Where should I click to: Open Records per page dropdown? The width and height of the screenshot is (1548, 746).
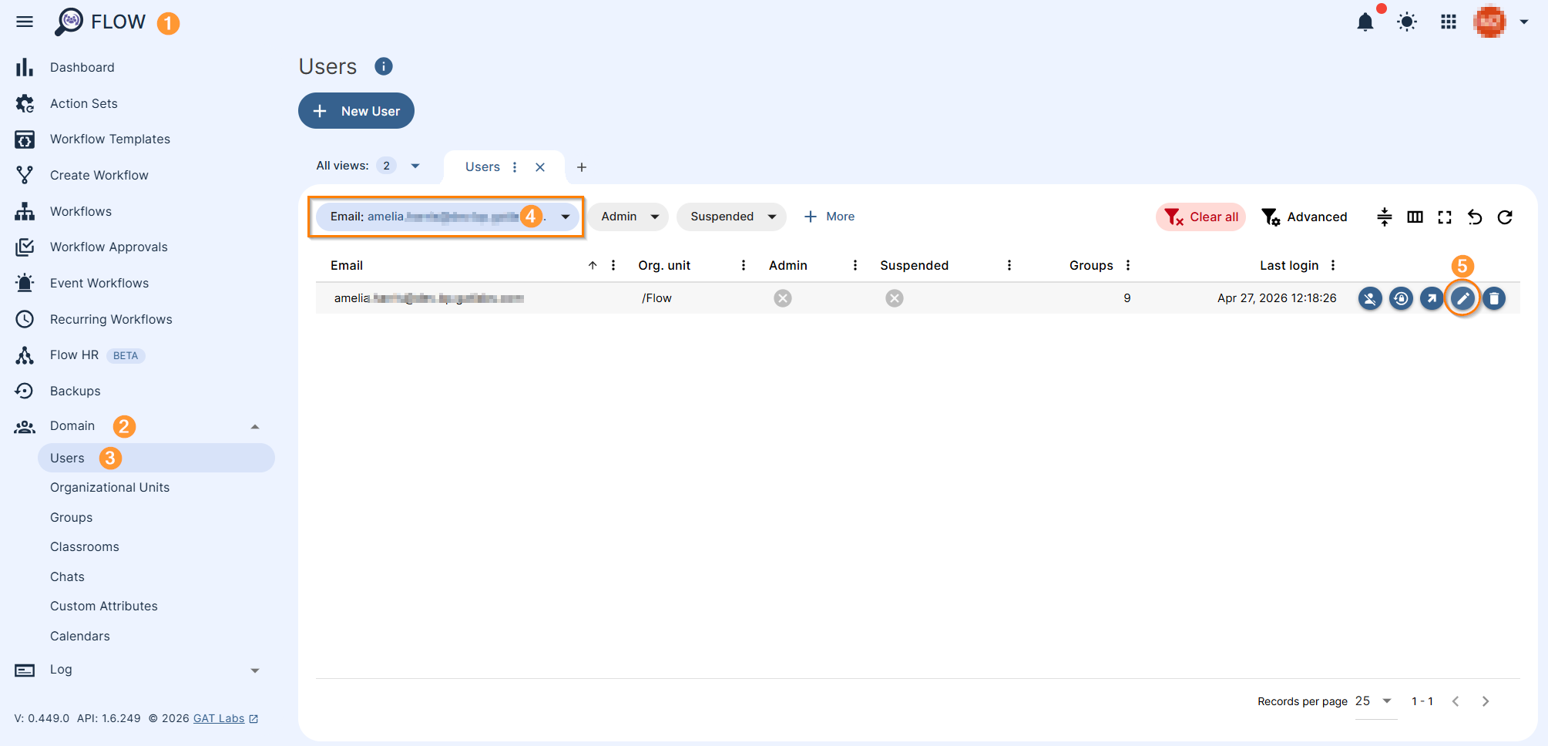pos(1375,701)
